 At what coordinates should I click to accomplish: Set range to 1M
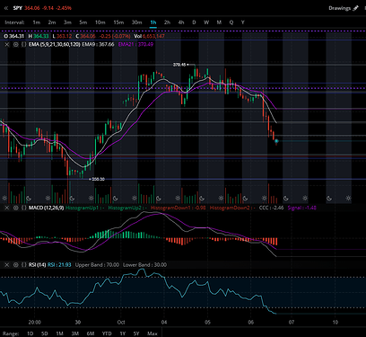tap(60, 333)
